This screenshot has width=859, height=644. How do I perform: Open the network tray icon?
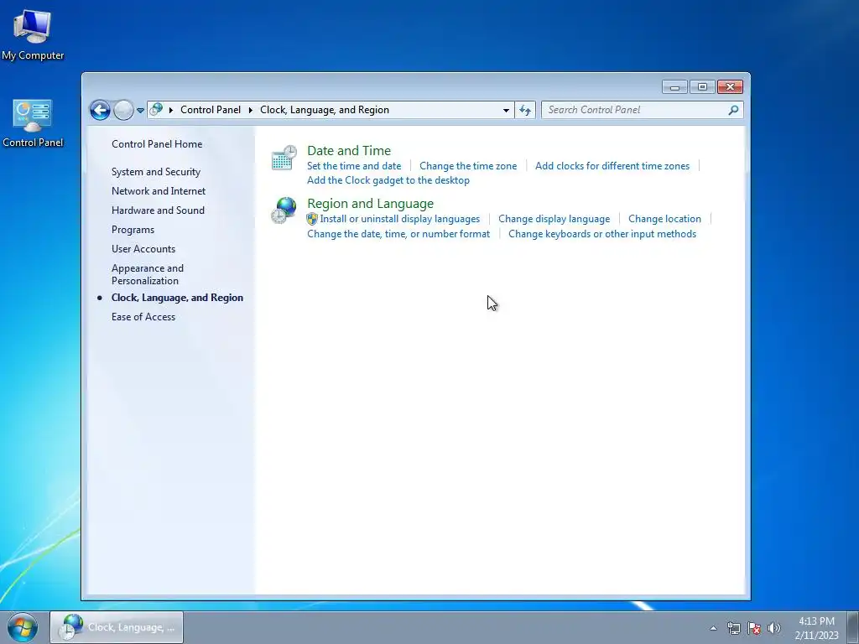(x=733, y=628)
